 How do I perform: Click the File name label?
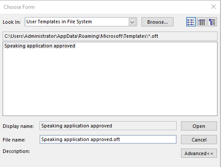click(x=14, y=140)
